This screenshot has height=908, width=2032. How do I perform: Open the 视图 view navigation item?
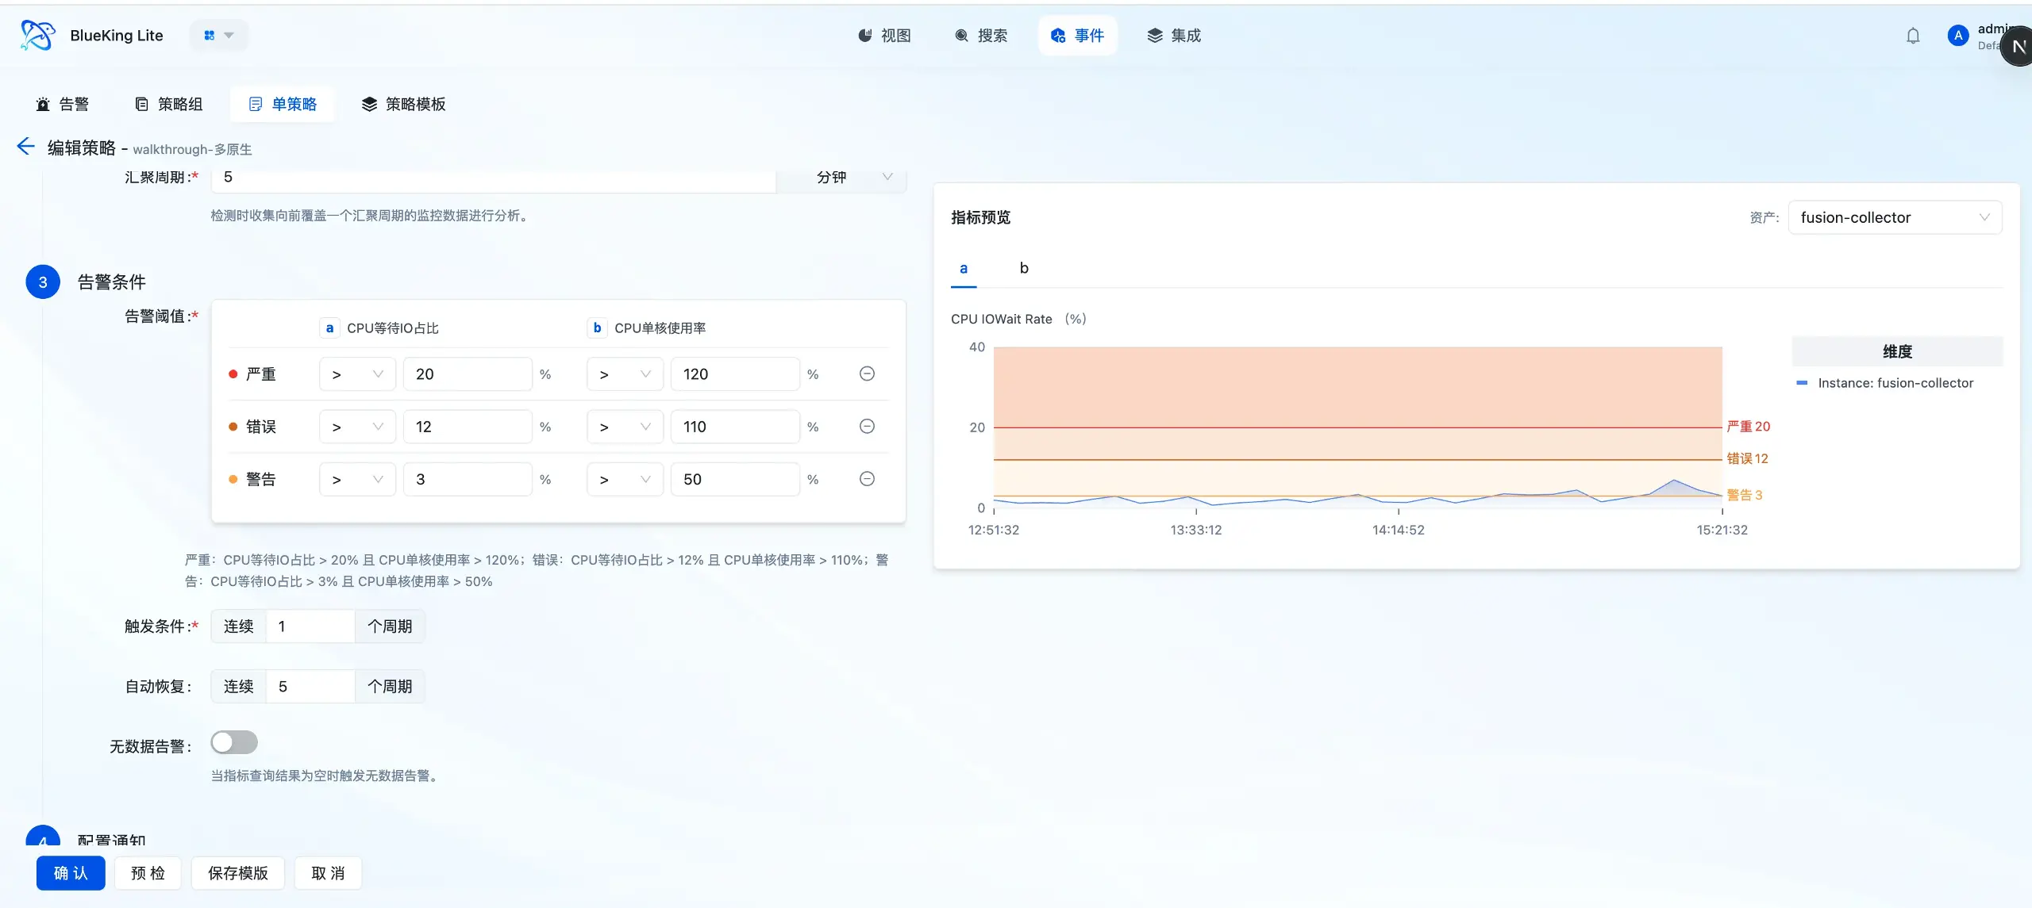tap(884, 36)
